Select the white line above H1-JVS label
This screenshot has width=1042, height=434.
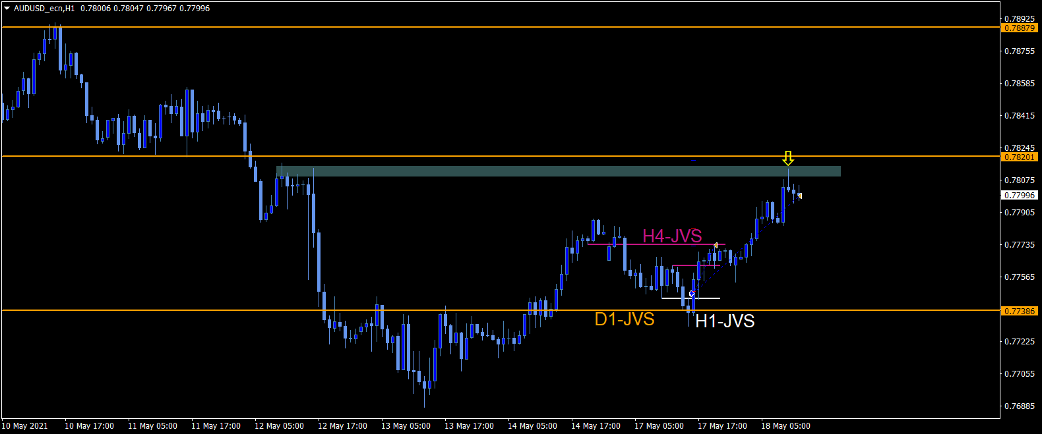click(690, 298)
